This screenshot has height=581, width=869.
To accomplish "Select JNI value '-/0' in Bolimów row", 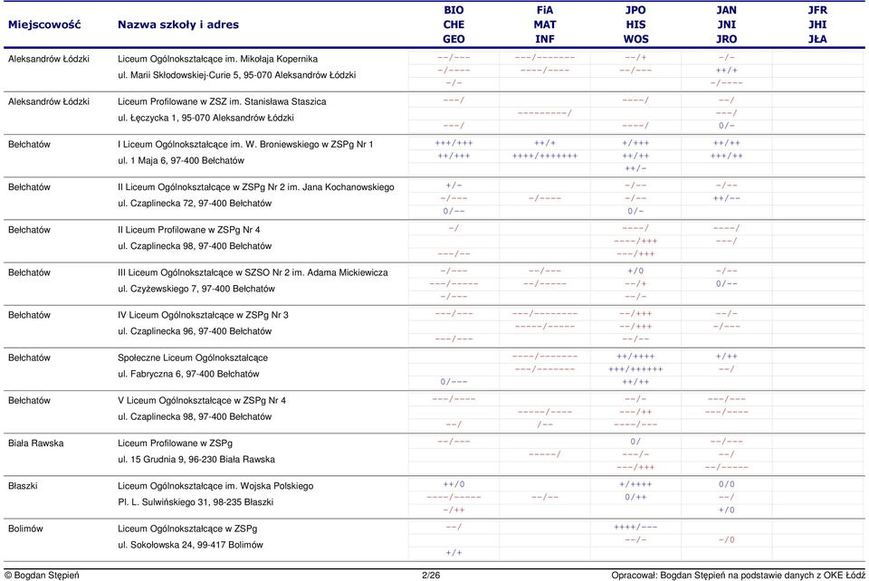I will pyautogui.click(x=726, y=539).
